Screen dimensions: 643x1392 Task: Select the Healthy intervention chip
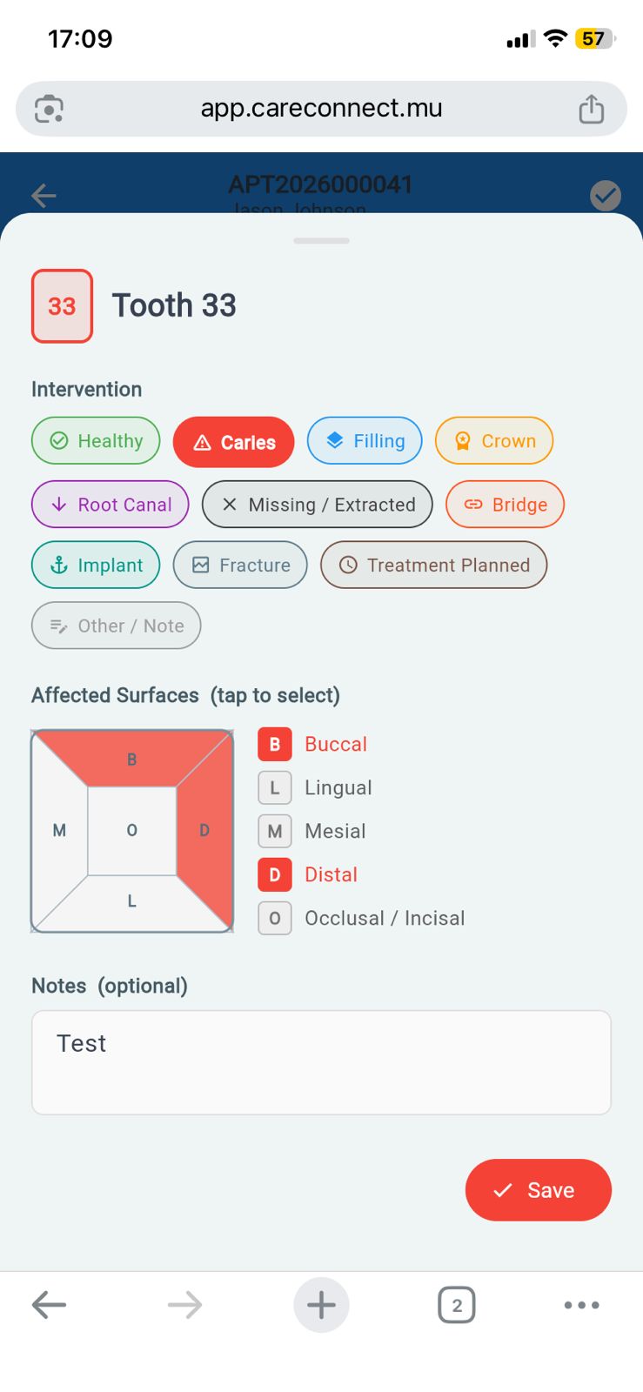click(x=96, y=441)
